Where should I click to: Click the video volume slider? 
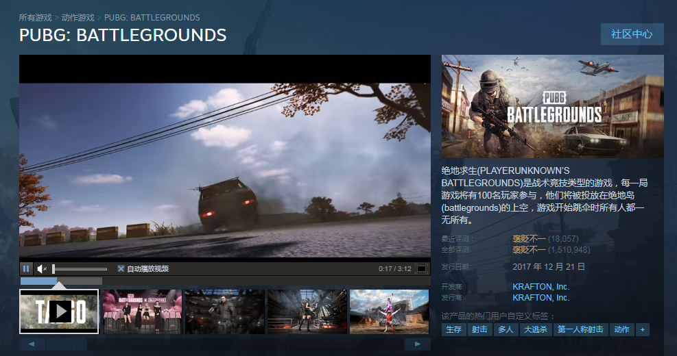click(x=80, y=269)
